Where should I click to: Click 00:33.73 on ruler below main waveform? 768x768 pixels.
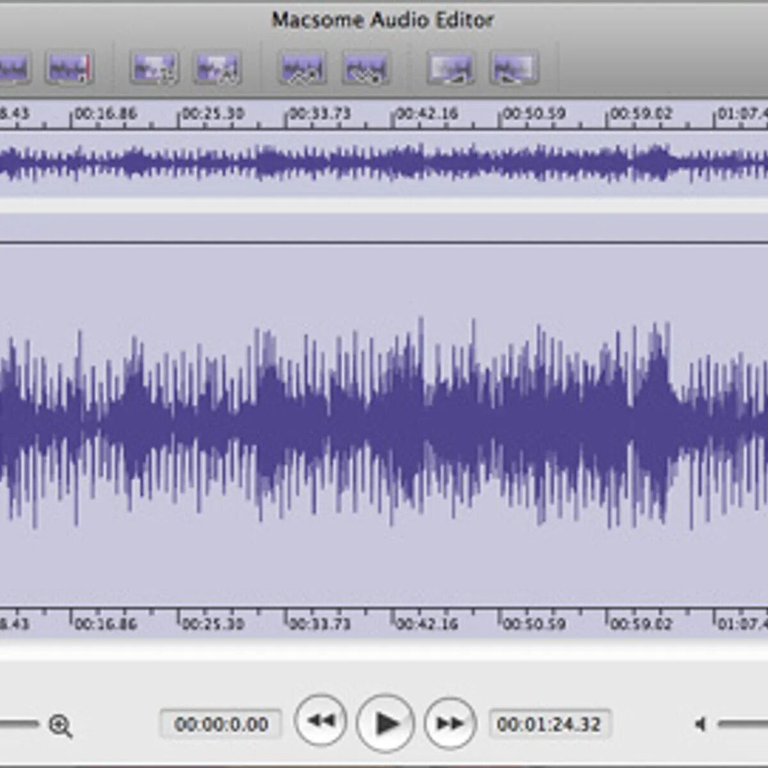320,623
